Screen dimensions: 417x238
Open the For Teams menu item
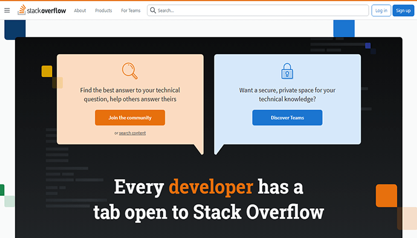pos(130,11)
